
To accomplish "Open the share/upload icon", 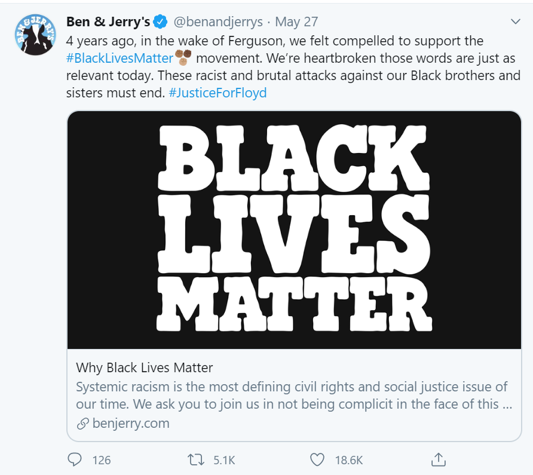I will click(x=438, y=460).
